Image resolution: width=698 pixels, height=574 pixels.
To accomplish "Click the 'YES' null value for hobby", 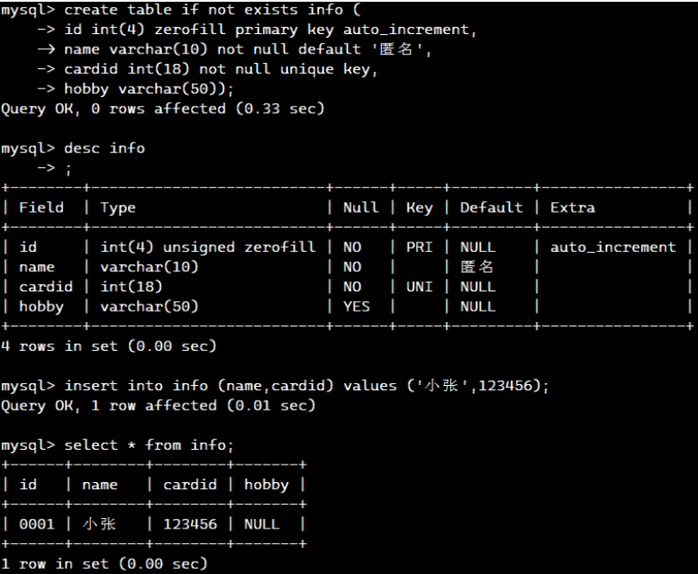I will tap(356, 307).
